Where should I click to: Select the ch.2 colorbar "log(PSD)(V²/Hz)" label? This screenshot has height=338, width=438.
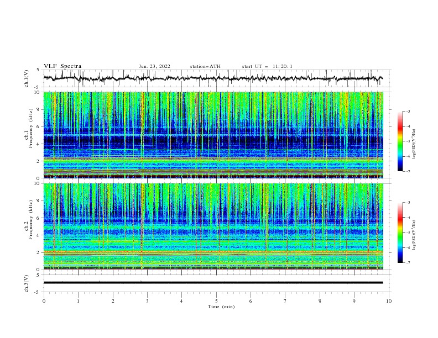pos(414,235)
